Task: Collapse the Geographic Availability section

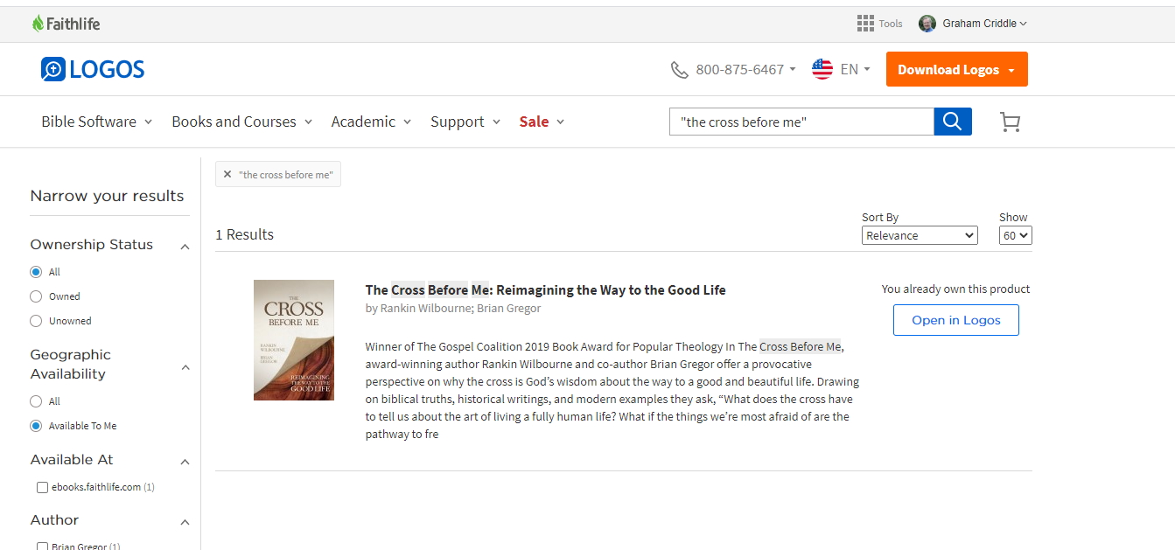Action: [x=185, y=367]
